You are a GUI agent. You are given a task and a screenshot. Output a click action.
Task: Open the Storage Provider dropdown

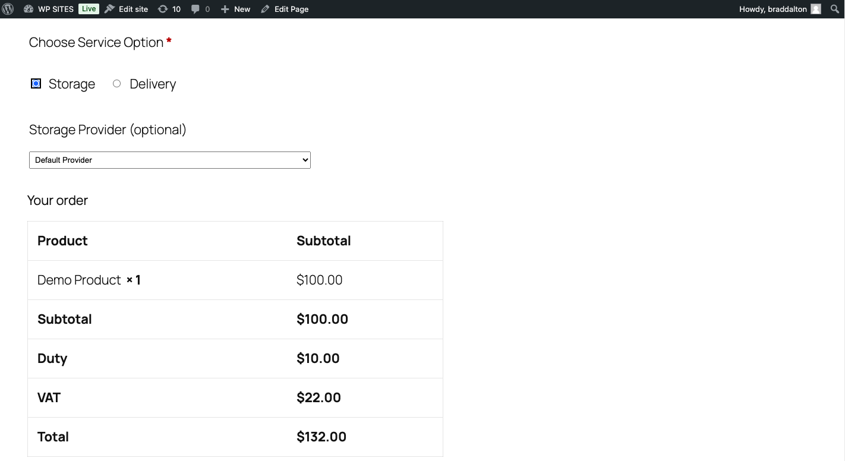pyautogui.click(x=170, y=160)
